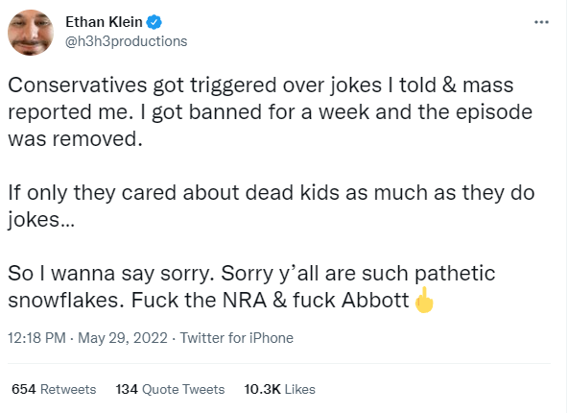568x413 pixels.
Task: Click the word 'jokes…' ending second paragraph
Action: click(41, 220)
